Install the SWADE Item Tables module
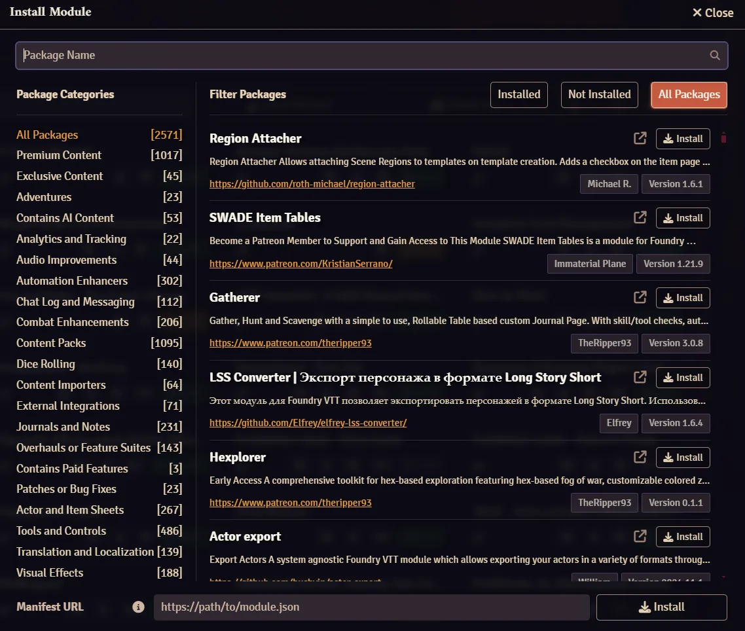 click(x=683, y=218)
